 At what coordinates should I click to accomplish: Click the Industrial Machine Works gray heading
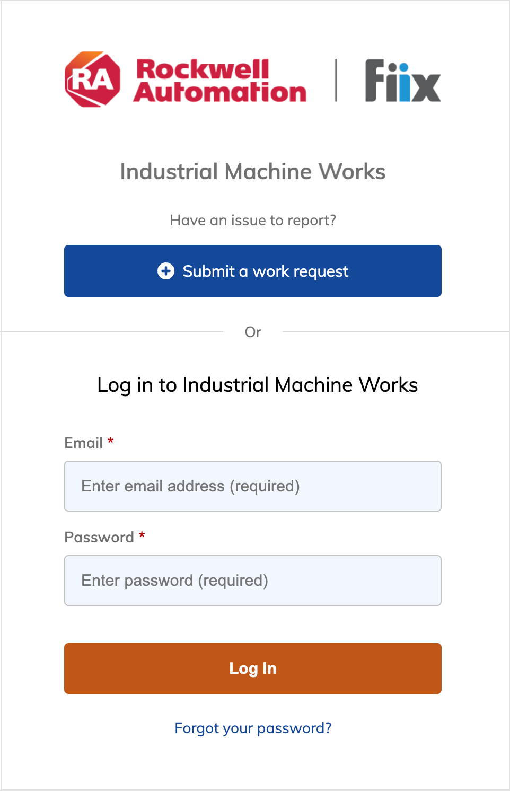pyautogui.click(x=253, y=172)
